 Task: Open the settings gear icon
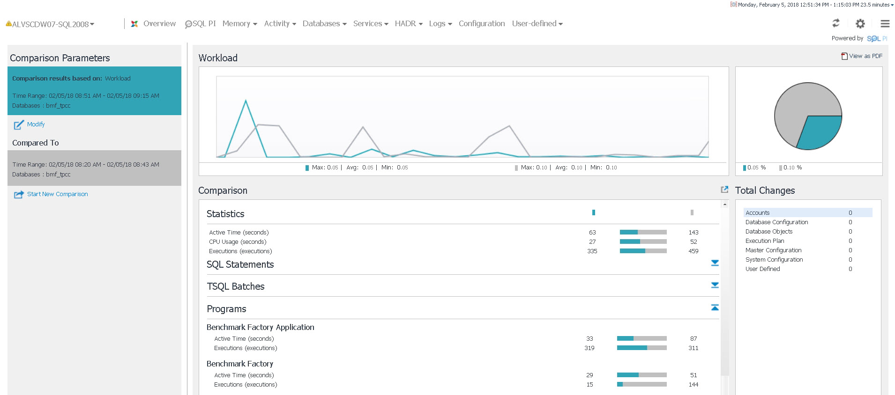860,23
